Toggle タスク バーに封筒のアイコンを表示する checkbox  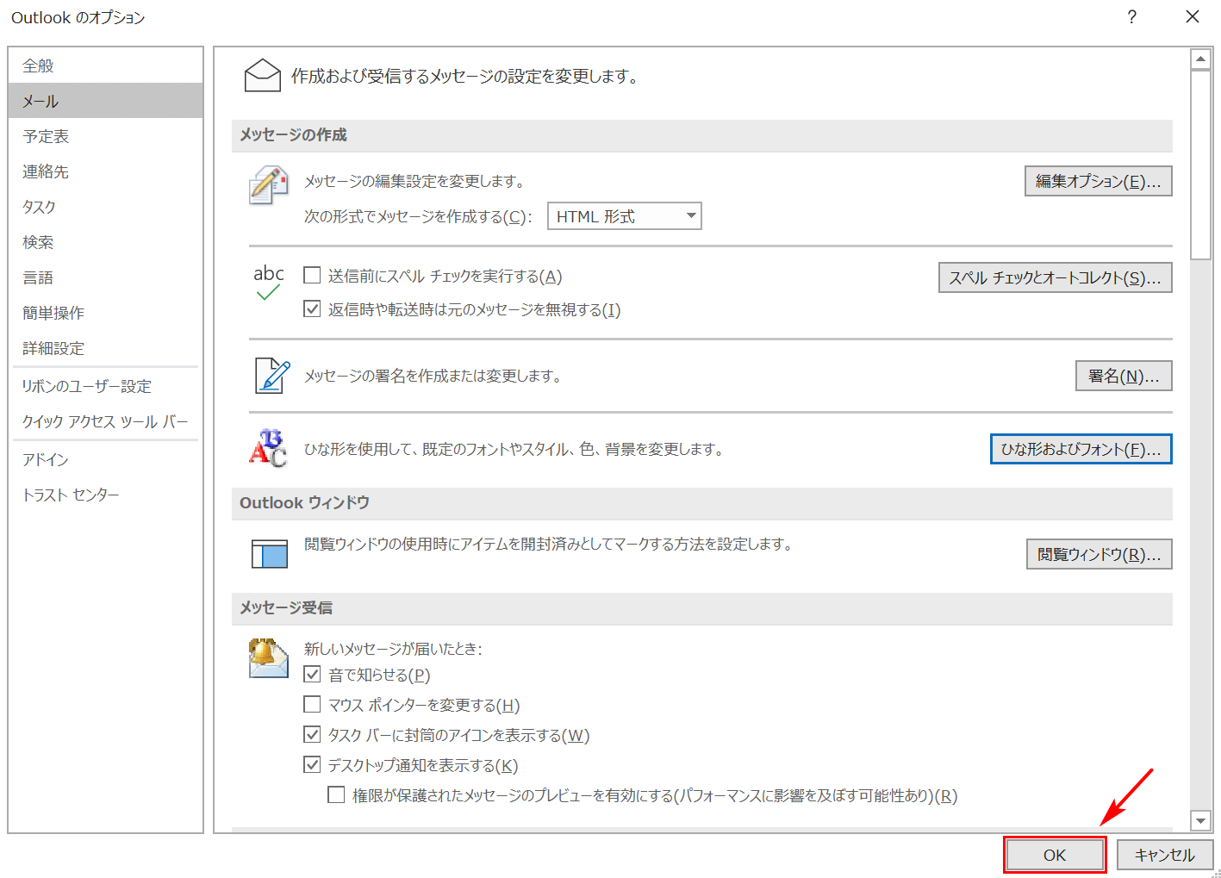click(312, 734)
